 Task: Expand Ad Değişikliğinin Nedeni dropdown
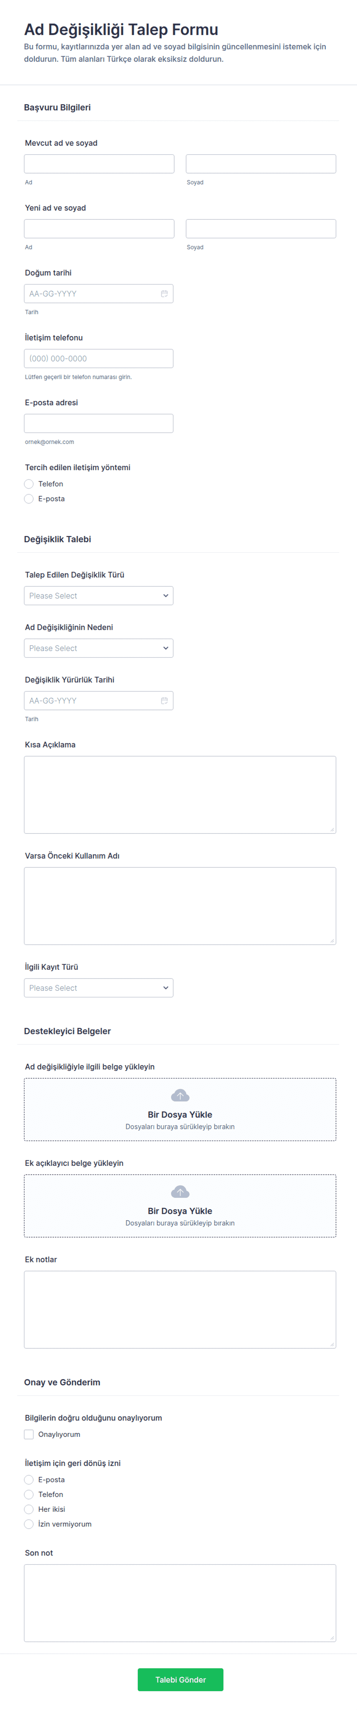point(99,648)
